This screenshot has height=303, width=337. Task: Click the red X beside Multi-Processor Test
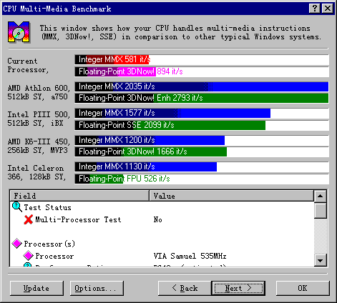click(x=29, y=219)
